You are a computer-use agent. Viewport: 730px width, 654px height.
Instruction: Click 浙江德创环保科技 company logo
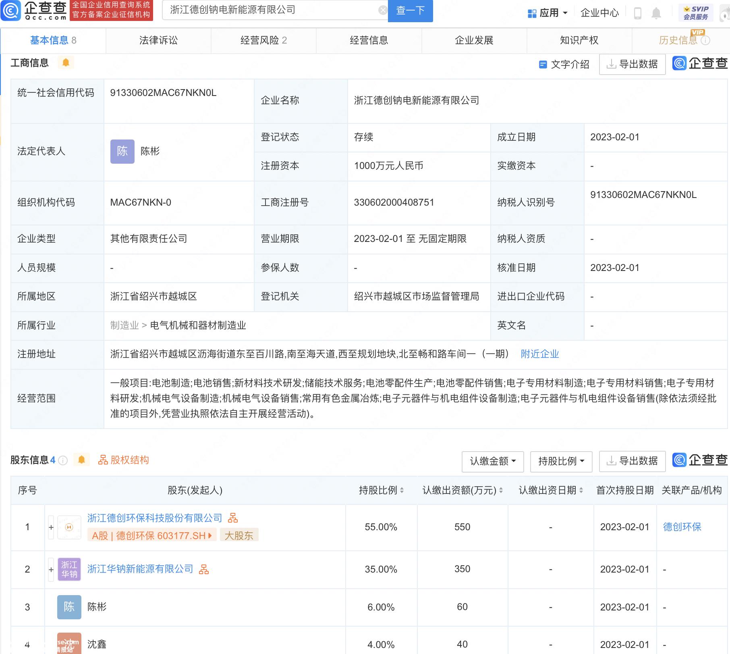point(69,527)
